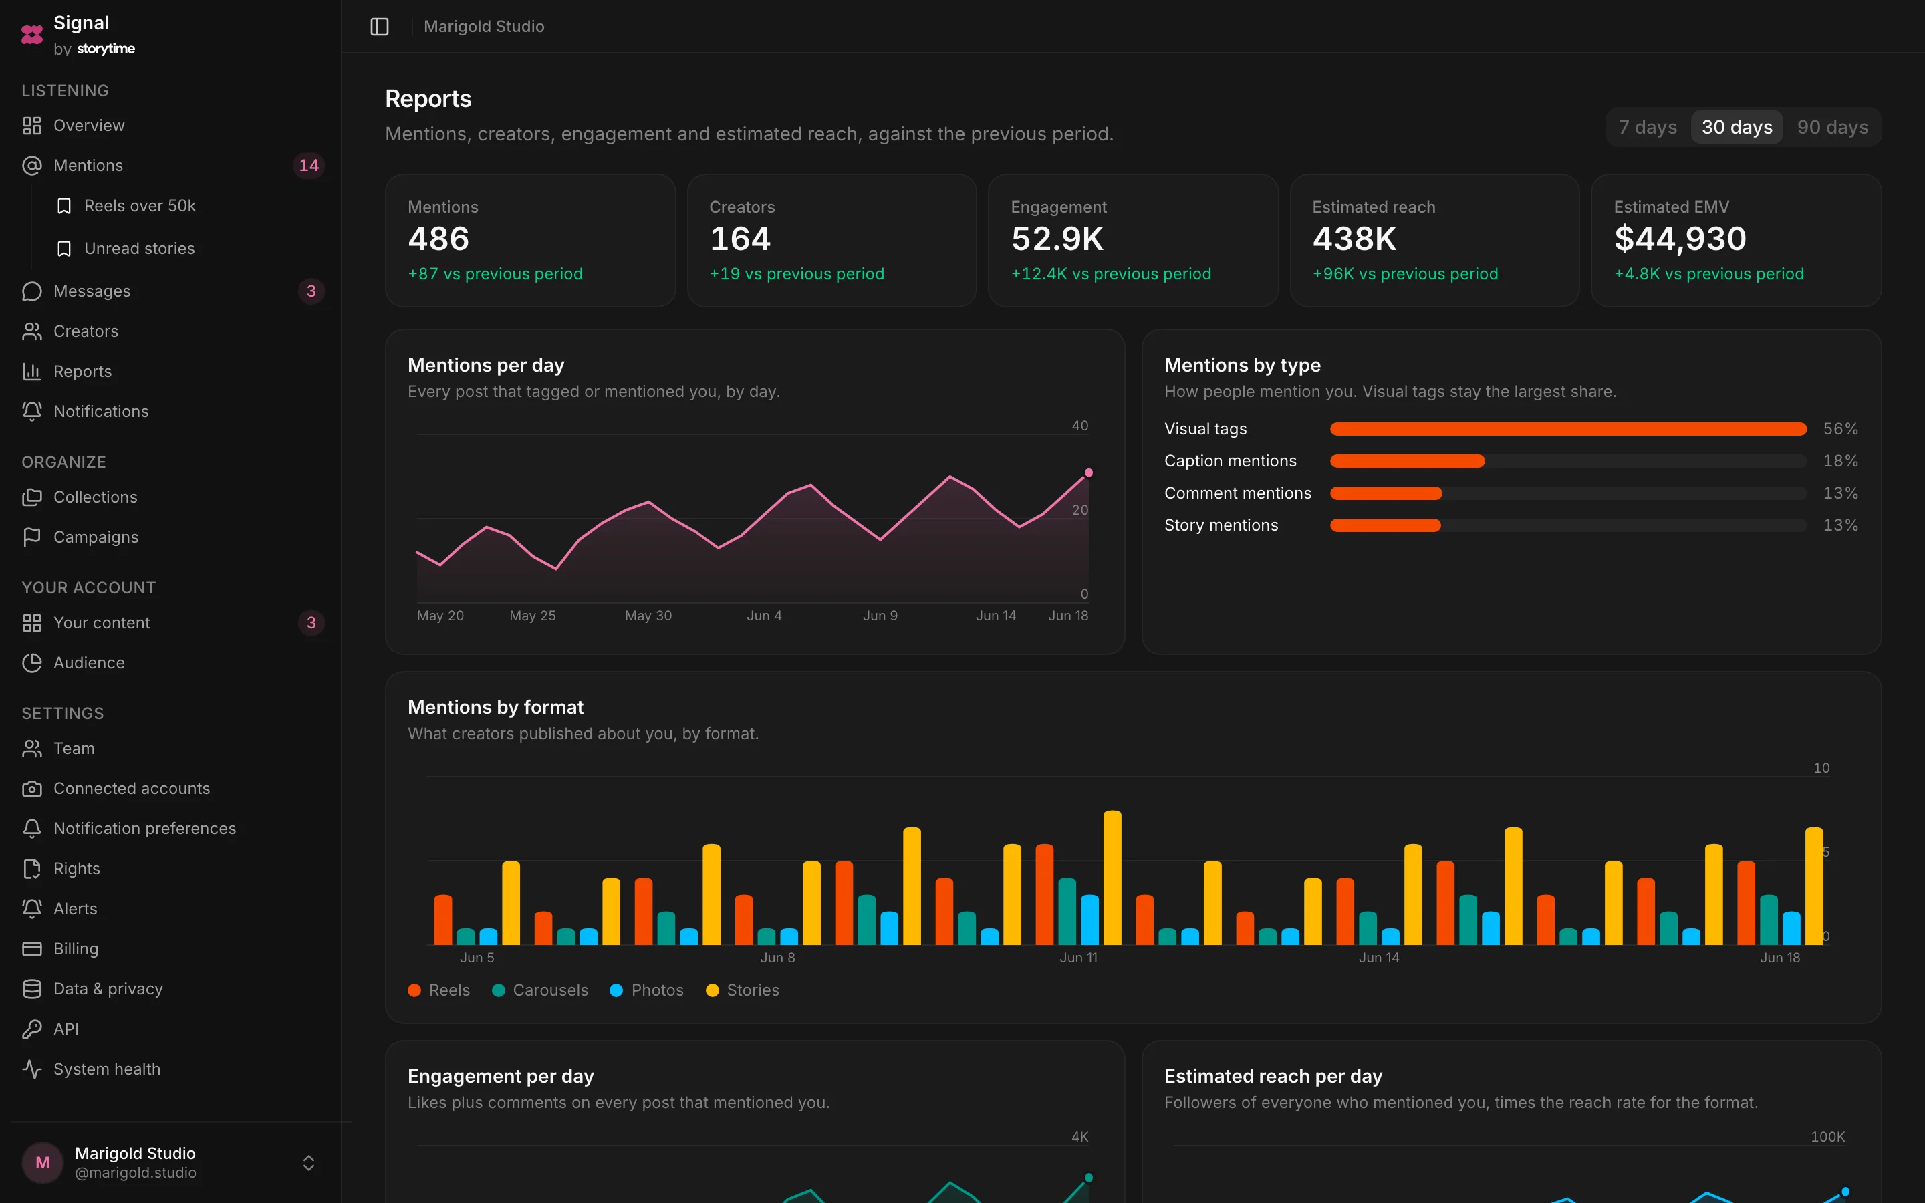This screenshot has width=1925, height=1203.
Task: Click the Mentions 486 stat card
Action: [531, 241]
